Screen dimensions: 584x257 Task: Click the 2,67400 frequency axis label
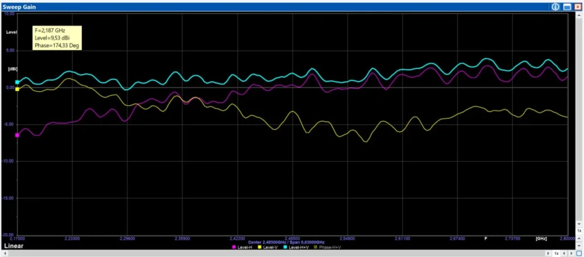click(x=457, y=238)
